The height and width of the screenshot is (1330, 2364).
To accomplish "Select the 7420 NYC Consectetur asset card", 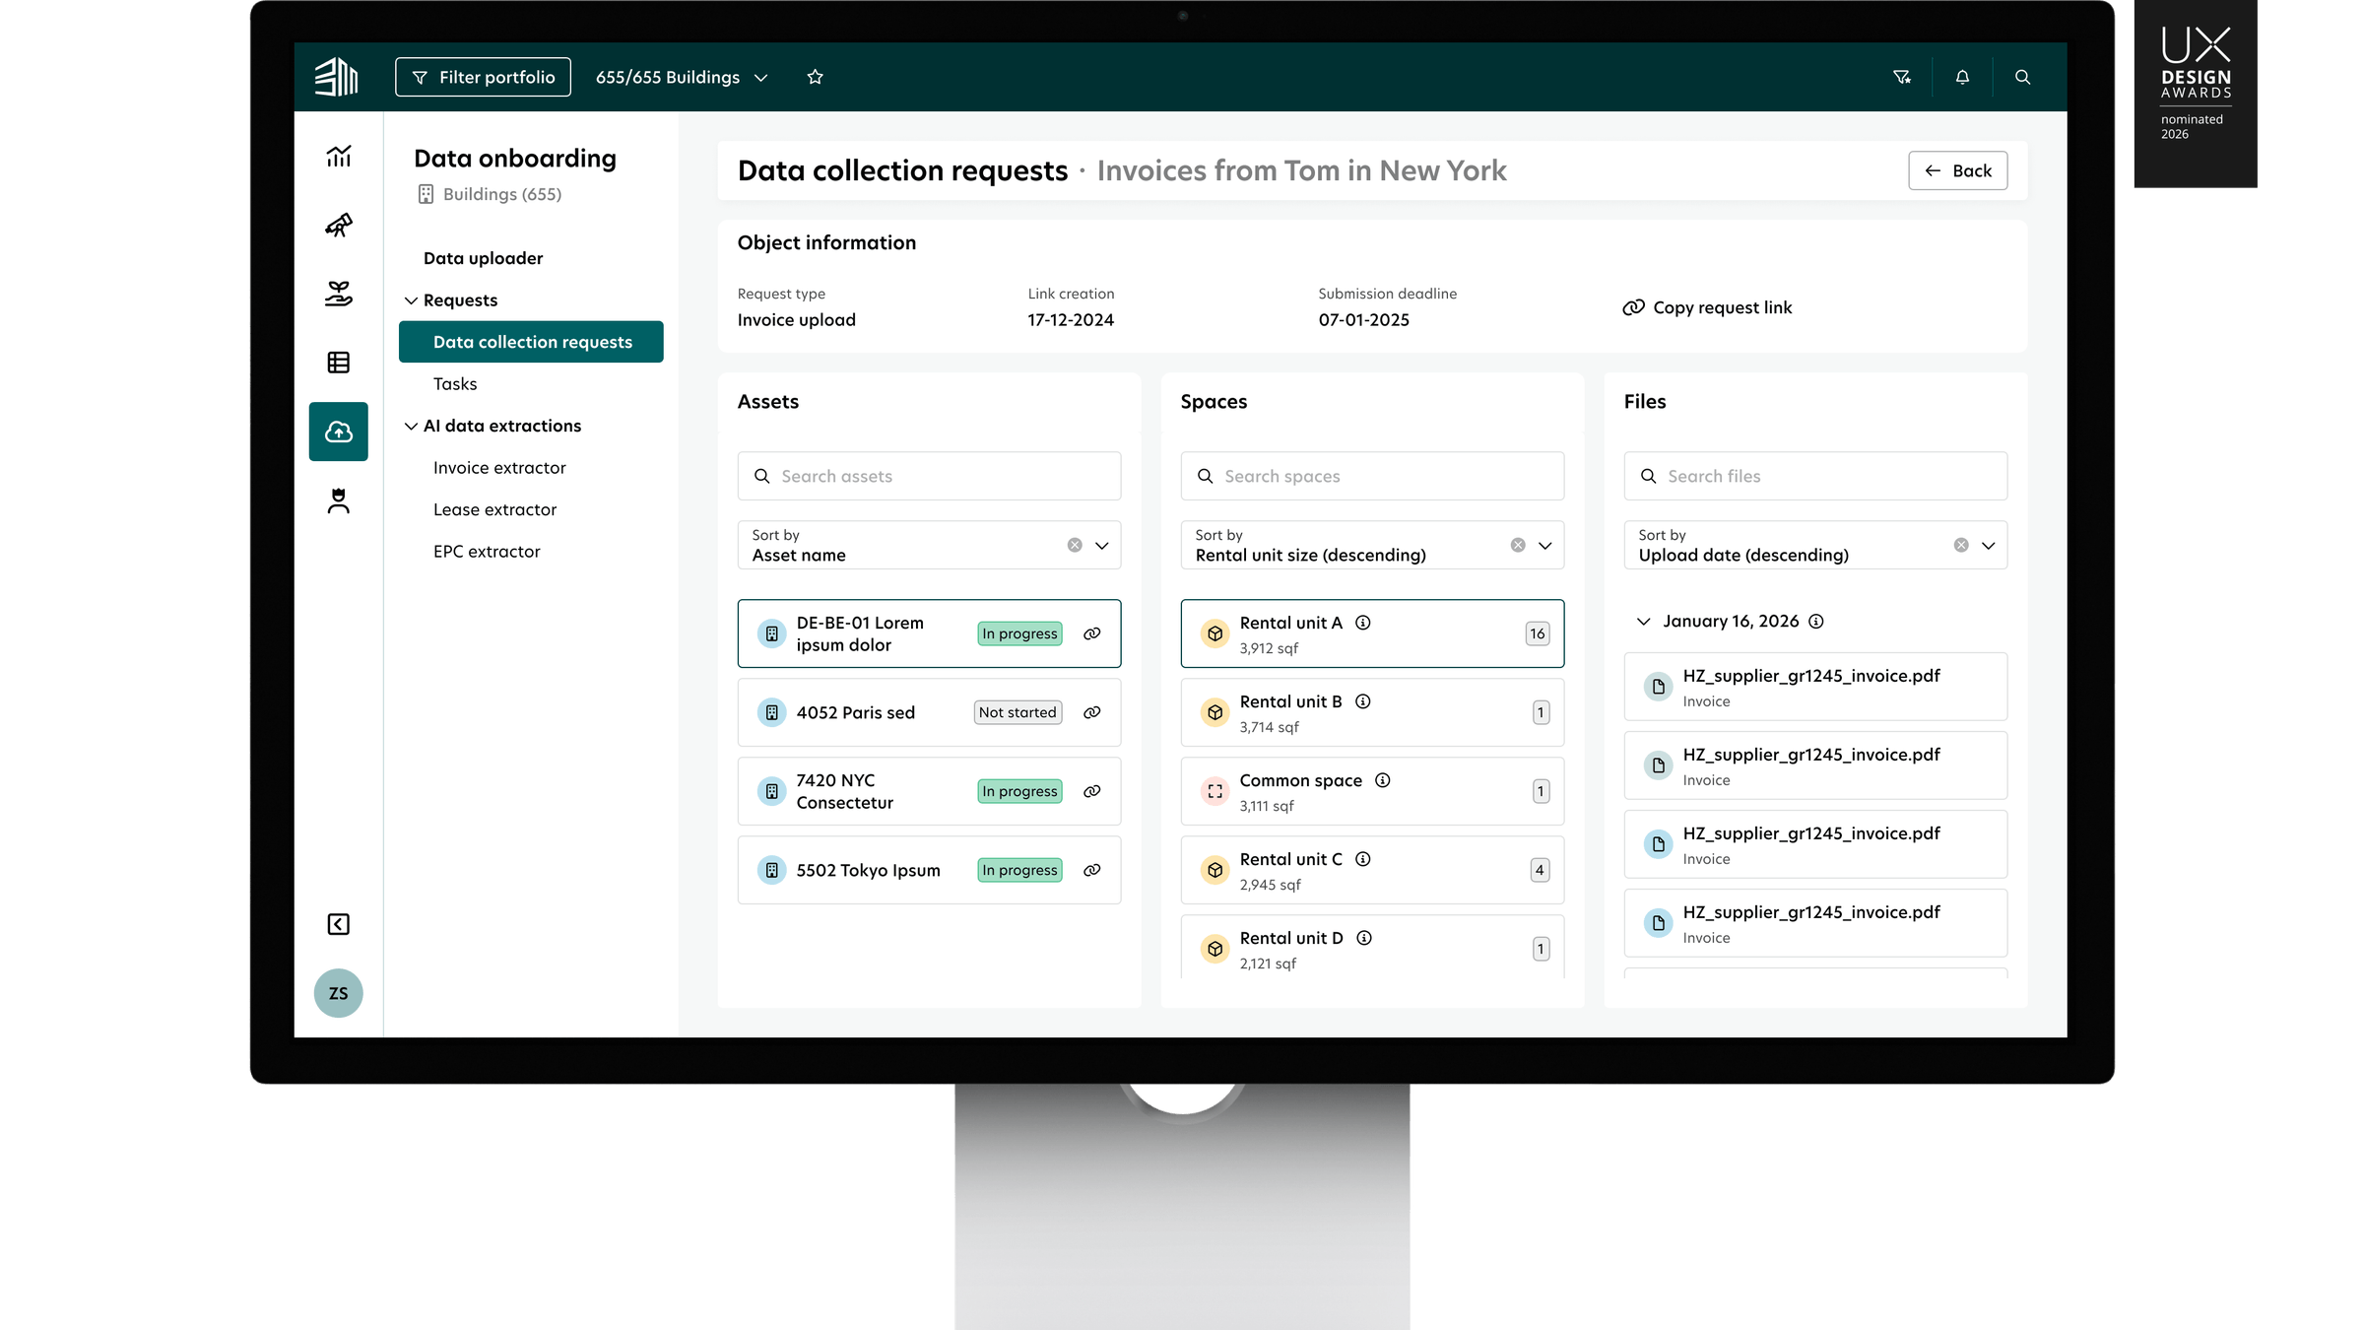I will tap(929, 791).
